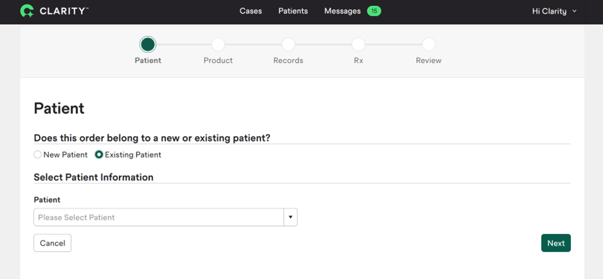The height and width of the screenshot is (279, 603).
Task: Click the Review step label text
Action: pos(428,61)
